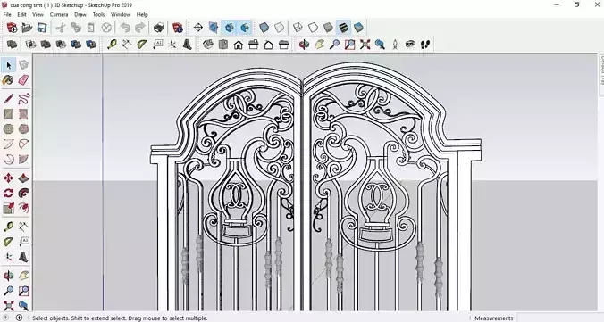The height and width of the screenshot is (322, 604).
Task: Select the Section Plane tool
Action: pos(198,28)
